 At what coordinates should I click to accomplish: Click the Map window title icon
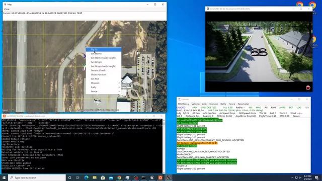pos(5,5)
